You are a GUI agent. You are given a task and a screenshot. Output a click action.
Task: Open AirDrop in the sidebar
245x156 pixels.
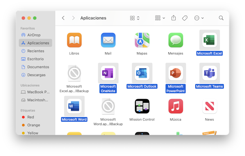[35, 35]
